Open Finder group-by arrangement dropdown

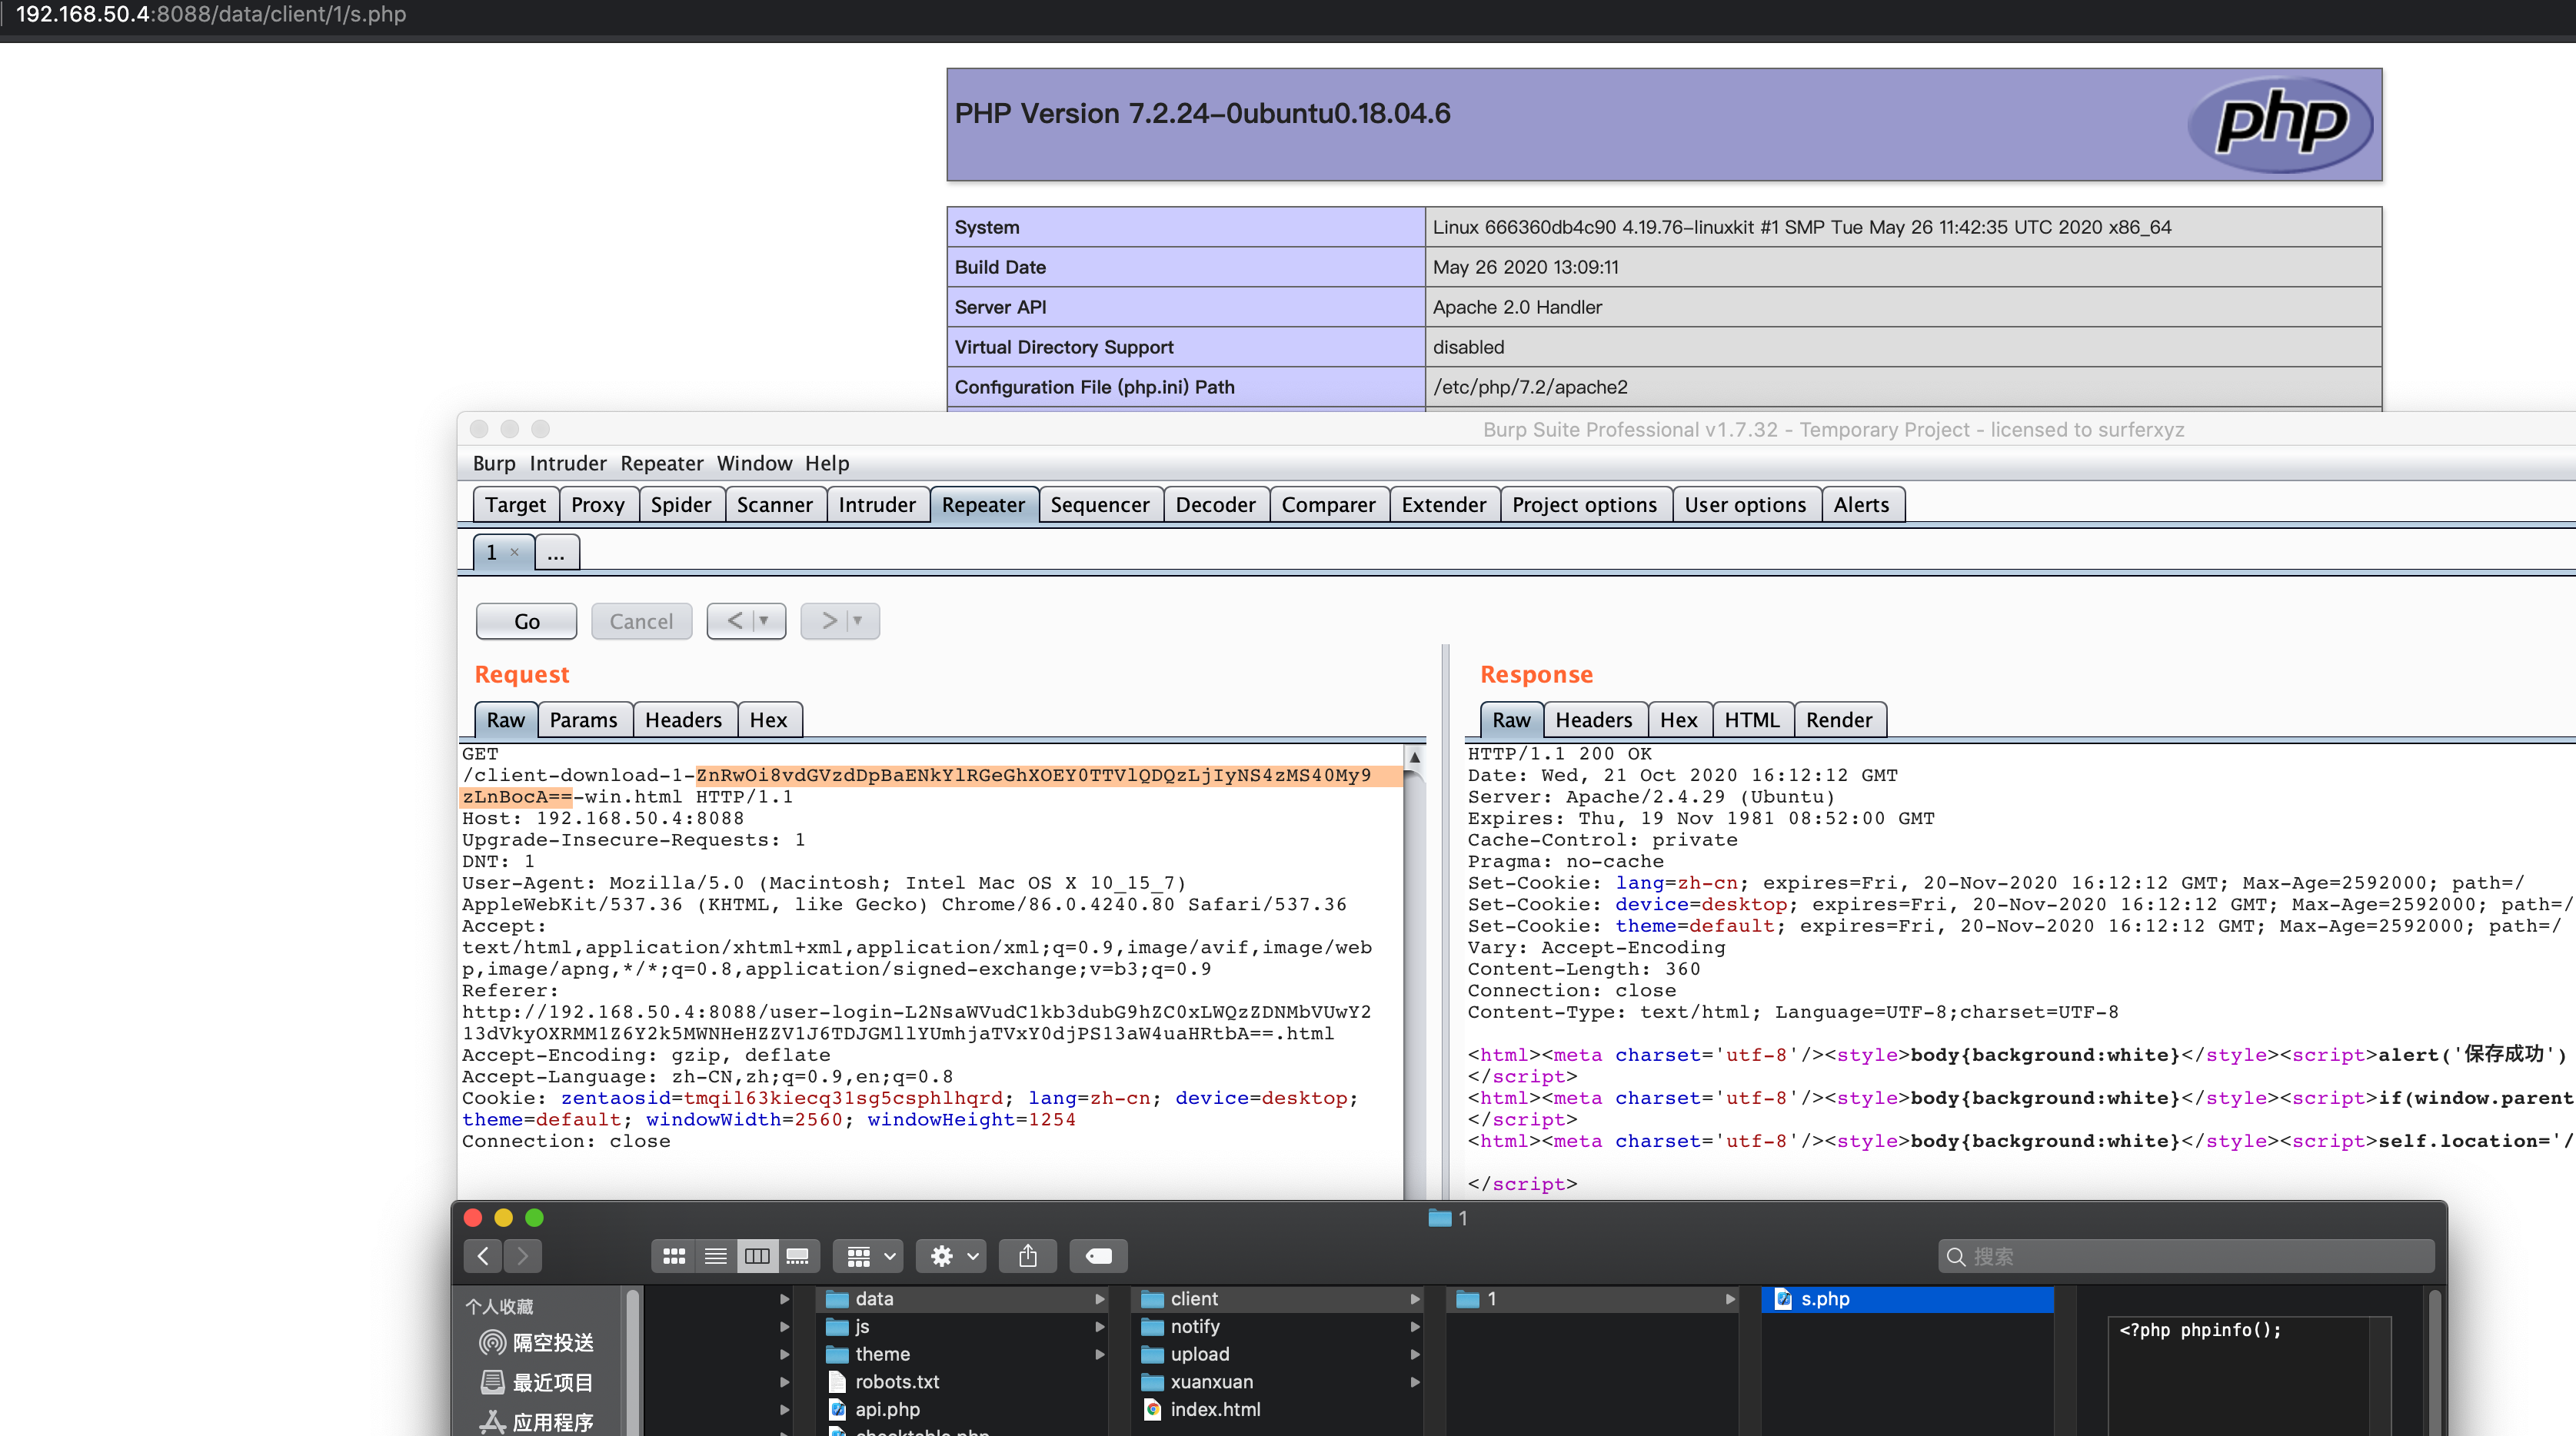point(869,1256)
